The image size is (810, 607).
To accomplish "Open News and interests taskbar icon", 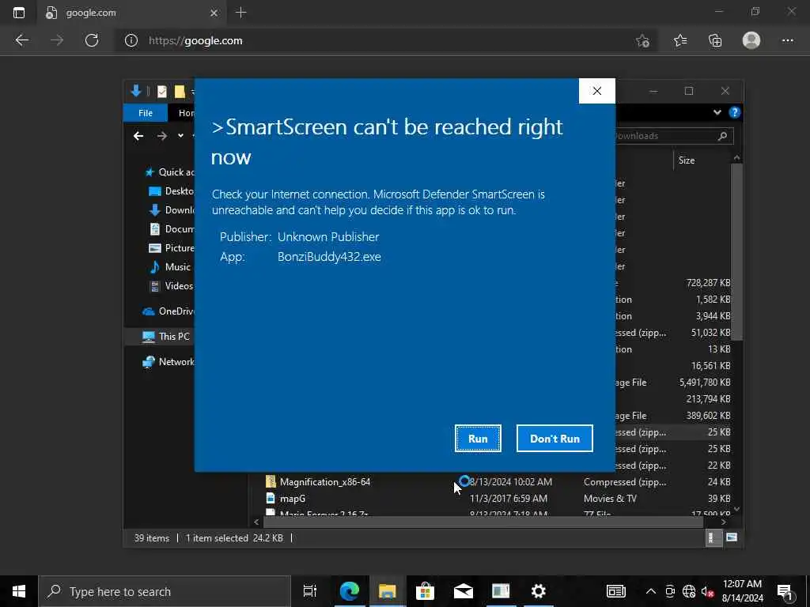I will [x=615, y=591].
